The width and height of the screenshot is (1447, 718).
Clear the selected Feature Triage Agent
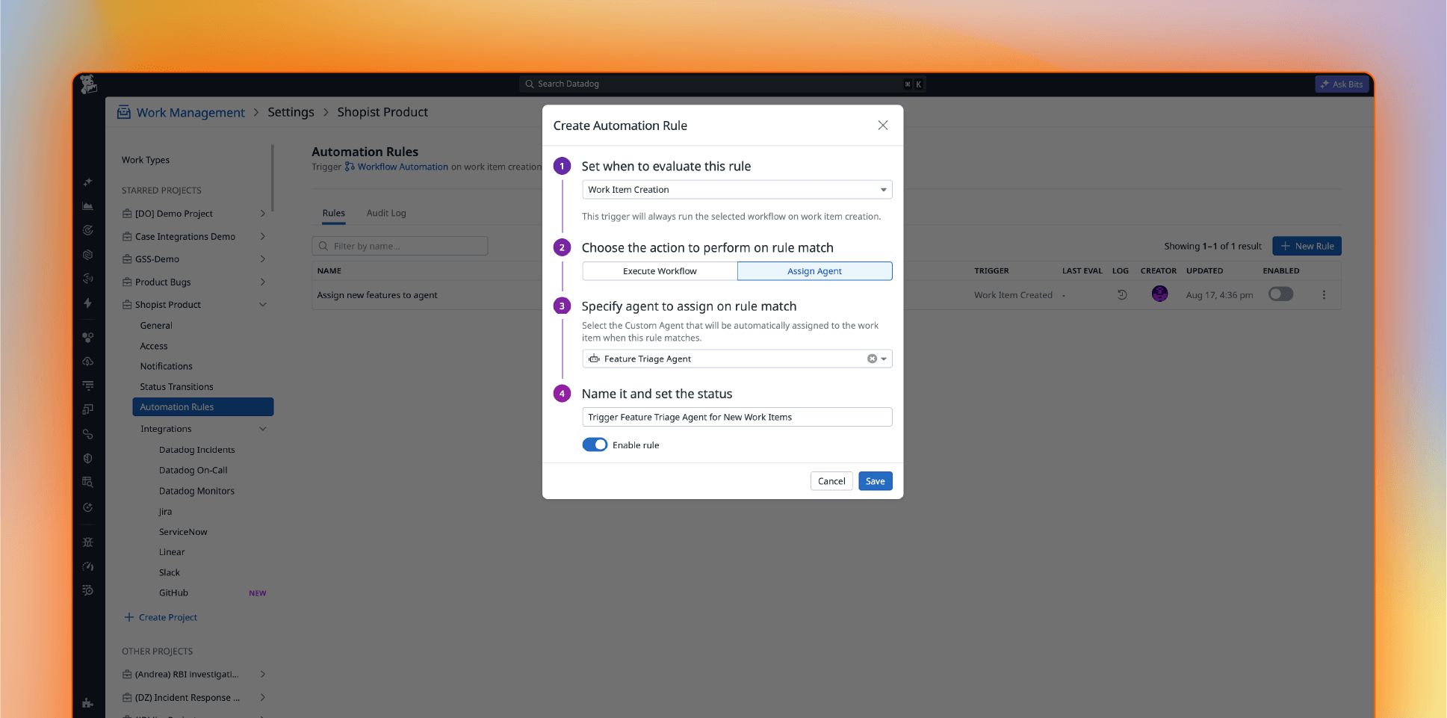[x=872, y=359]
